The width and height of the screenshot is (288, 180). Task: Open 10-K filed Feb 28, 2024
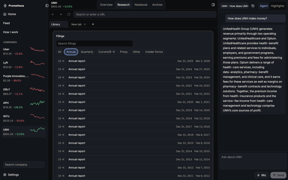pyautogui.click(x=133, y=77)
